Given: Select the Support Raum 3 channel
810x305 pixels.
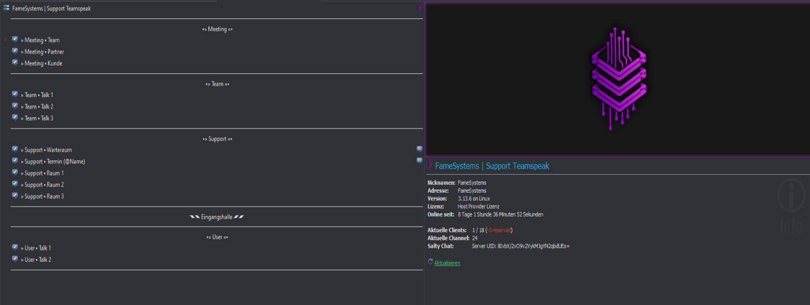Looking at the screenshot, I should [x=44, y=196].
